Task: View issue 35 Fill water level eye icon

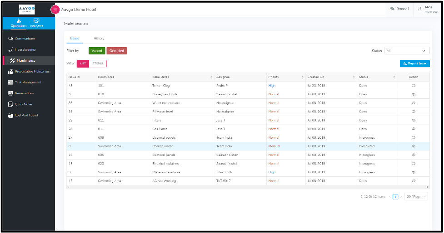Action: [x=414, y=112]
